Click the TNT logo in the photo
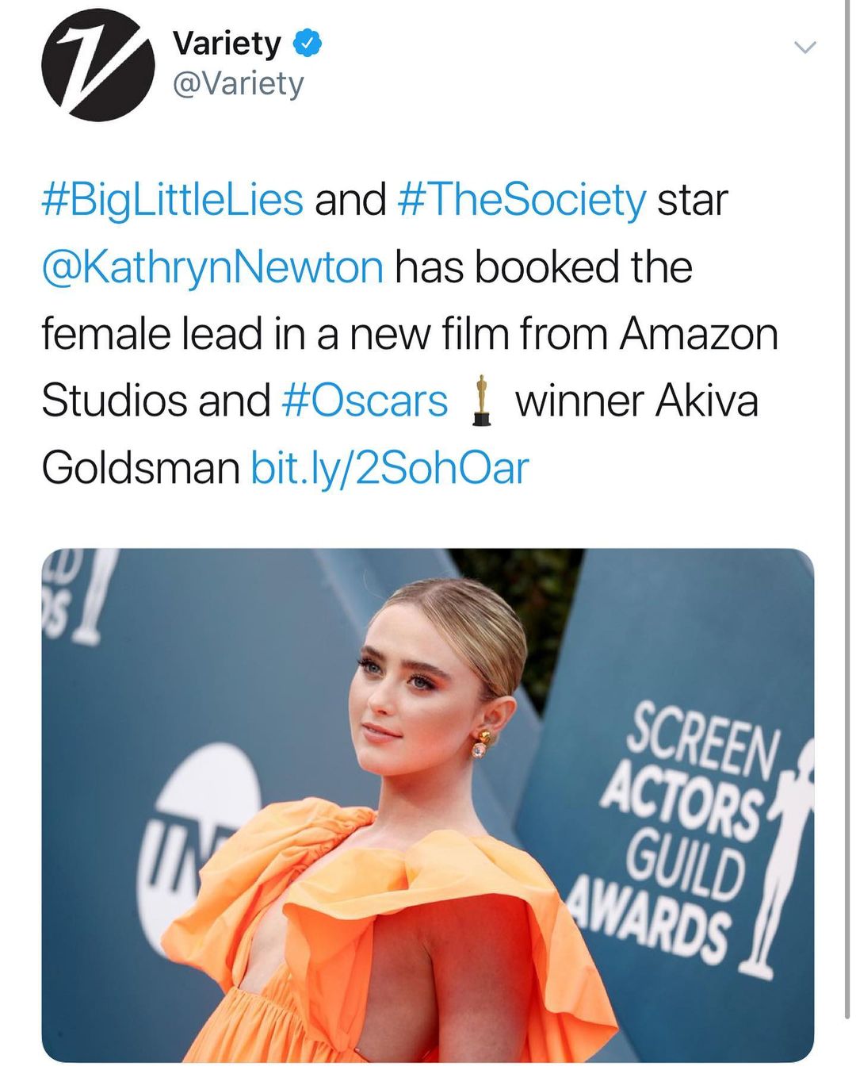The height and width of the screenshot is (1070, 856). pyautogui.click(x=203, y=825)
